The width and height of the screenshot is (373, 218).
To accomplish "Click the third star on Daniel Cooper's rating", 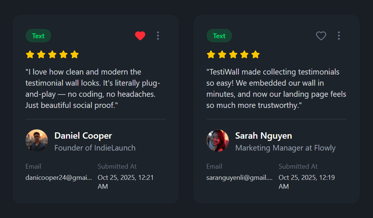I will click(x=52, y=54).
